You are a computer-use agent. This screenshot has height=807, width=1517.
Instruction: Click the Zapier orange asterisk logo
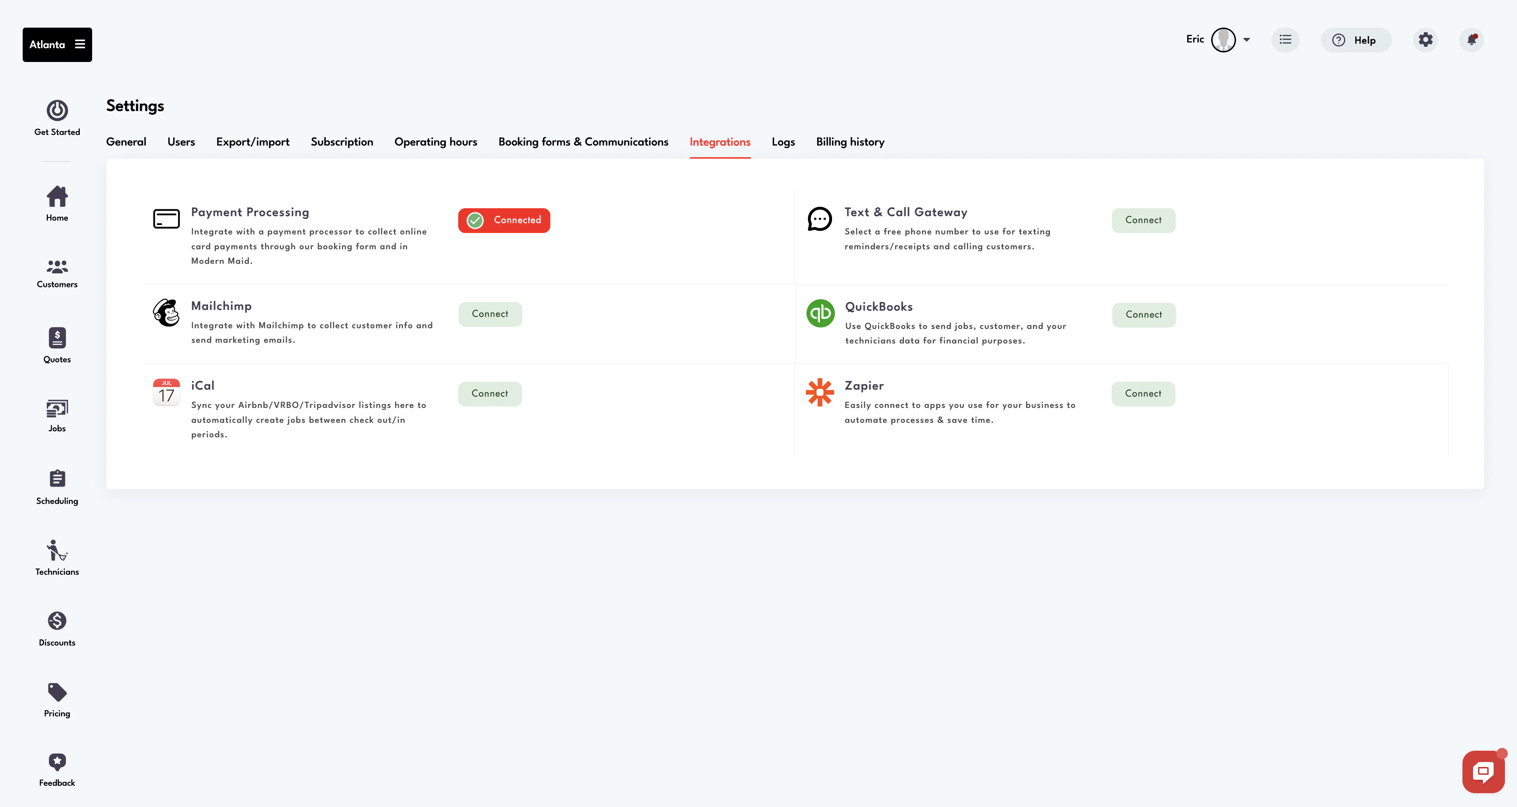820,392
